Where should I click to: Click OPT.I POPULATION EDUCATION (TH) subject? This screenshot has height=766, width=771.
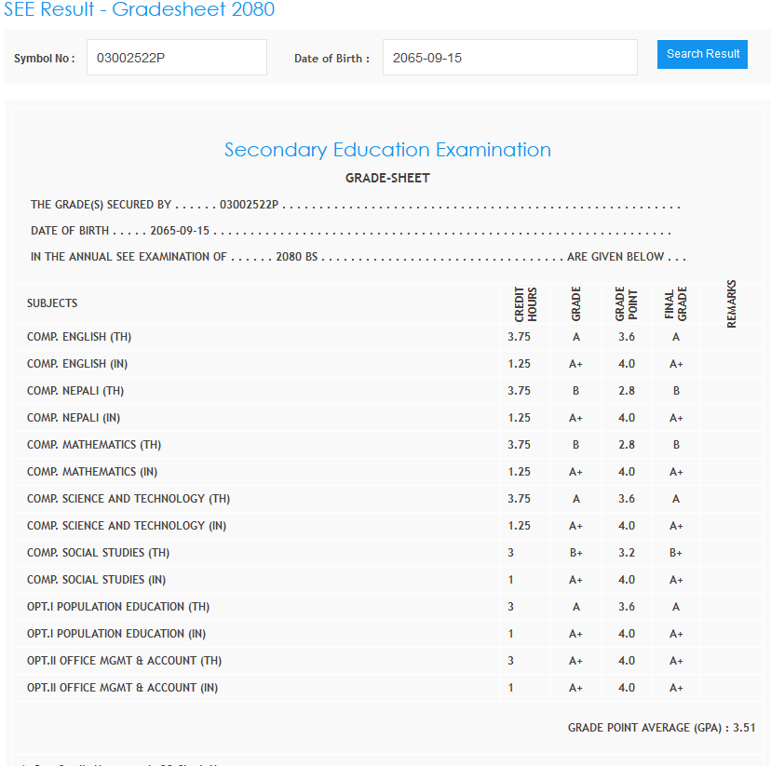(x=118, y=607)
